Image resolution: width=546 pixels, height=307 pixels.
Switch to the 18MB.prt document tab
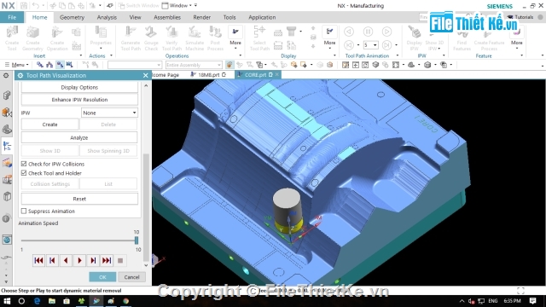(209, 74)
